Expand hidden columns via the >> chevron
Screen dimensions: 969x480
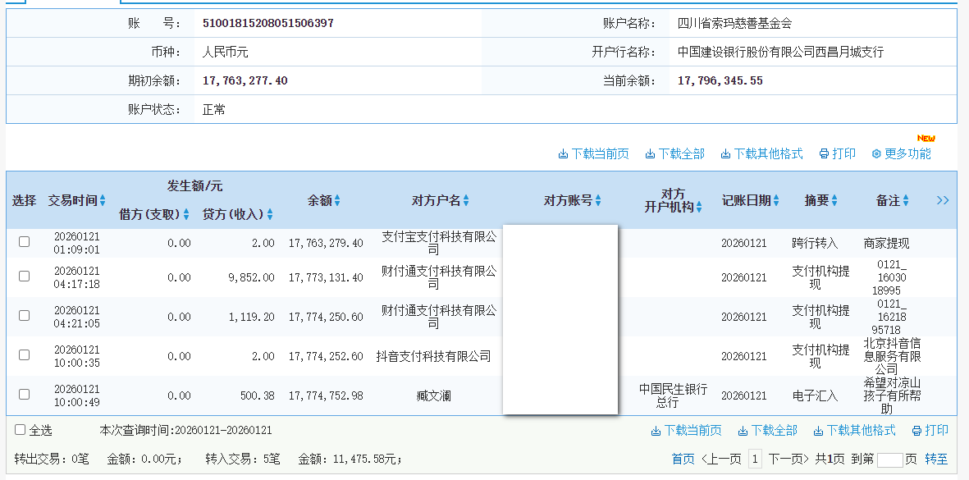(x=942, y=200)
